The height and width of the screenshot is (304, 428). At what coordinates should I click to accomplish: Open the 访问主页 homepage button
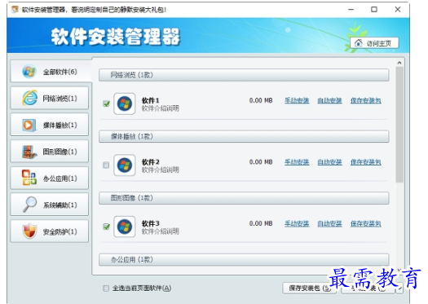pos(374,43)
